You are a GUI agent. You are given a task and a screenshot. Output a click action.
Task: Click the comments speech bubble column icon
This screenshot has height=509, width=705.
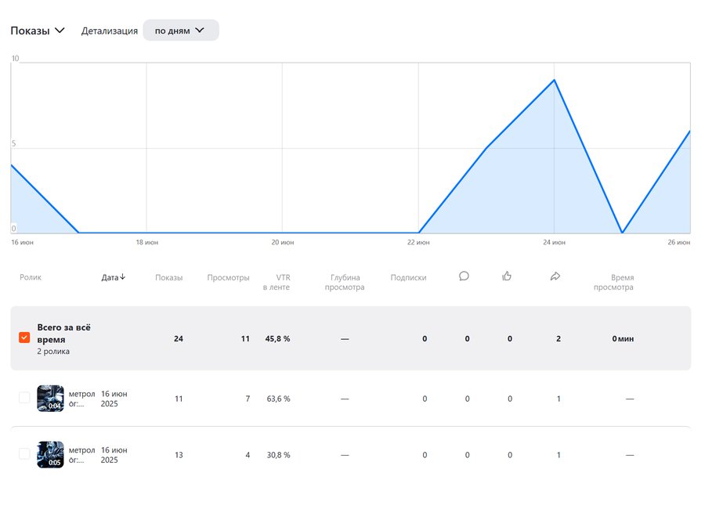point(464,276)
